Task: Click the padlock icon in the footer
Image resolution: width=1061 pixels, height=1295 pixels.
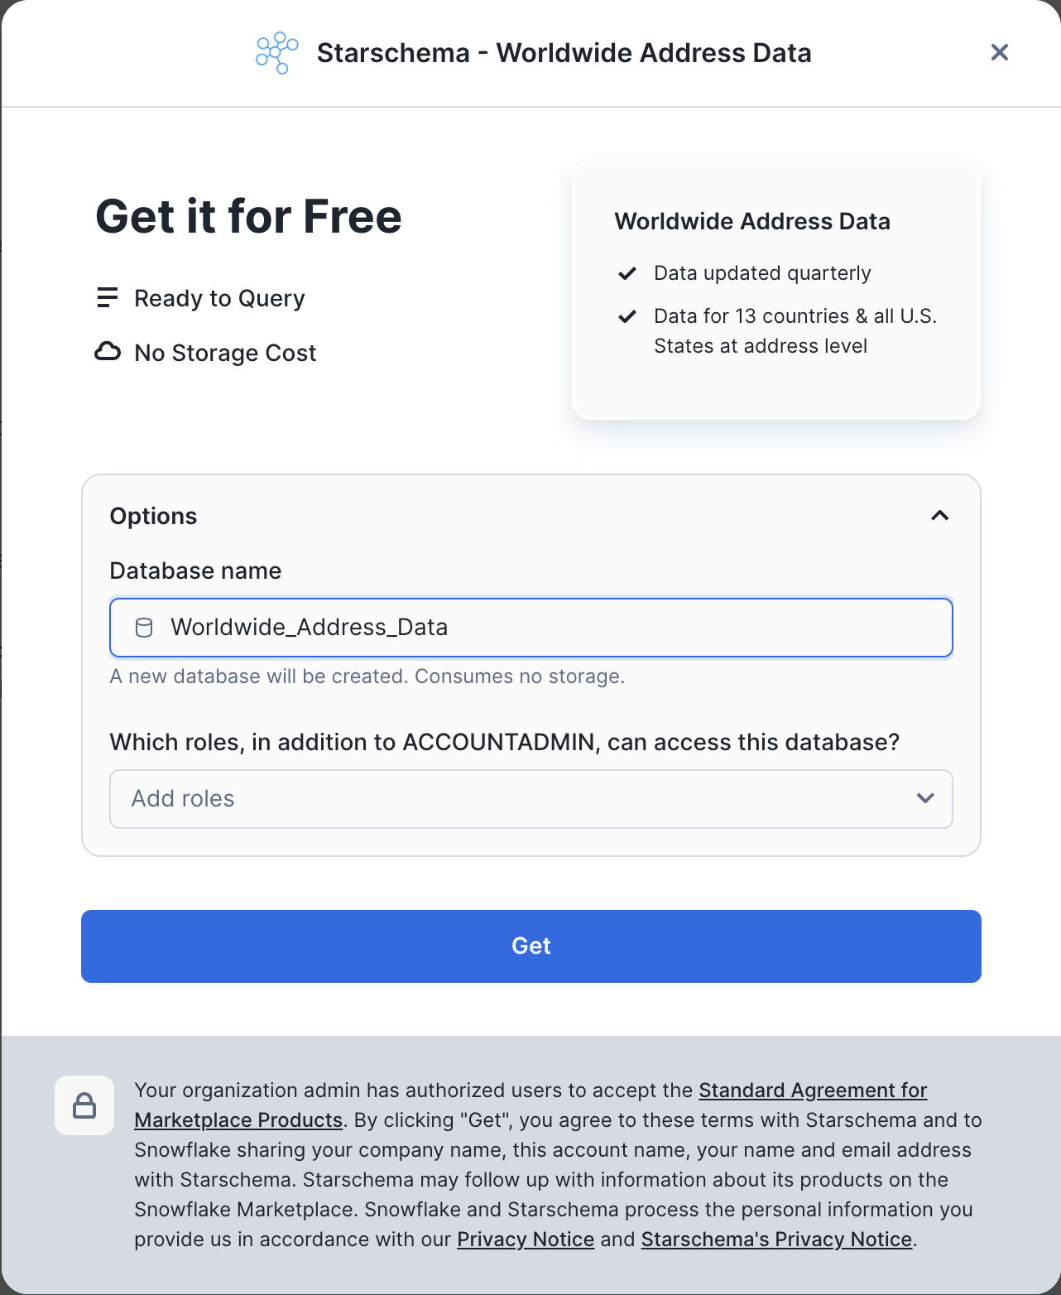Action: (84, 1105)
